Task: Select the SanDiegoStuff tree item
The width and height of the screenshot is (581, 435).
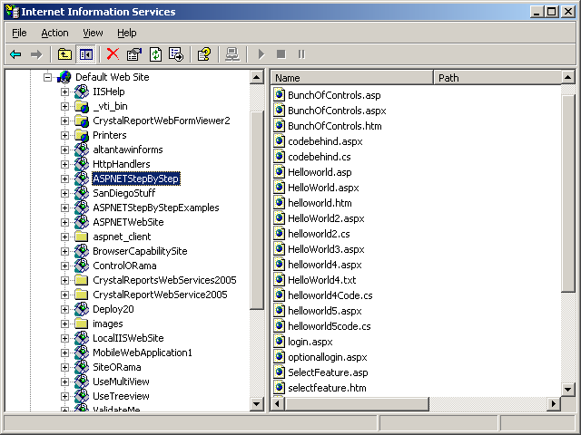Action: (123, 193)
